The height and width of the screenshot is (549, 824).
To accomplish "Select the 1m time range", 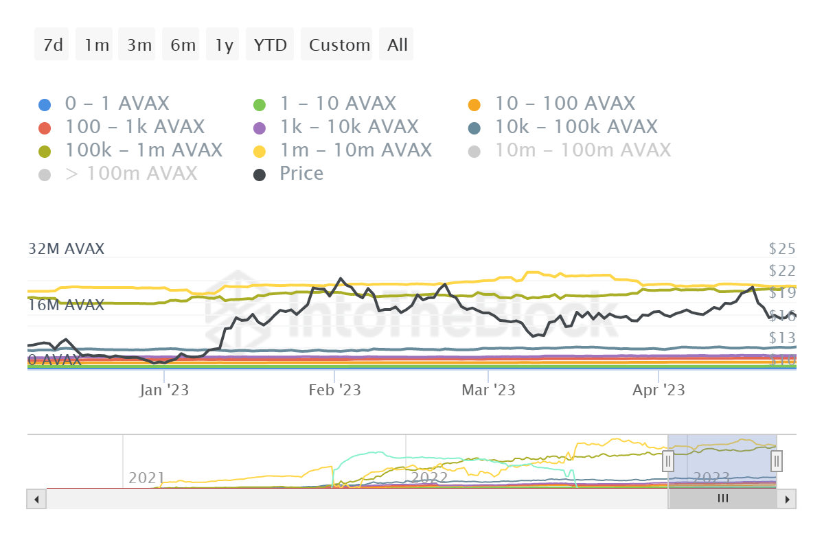I will tap(96, 45).
